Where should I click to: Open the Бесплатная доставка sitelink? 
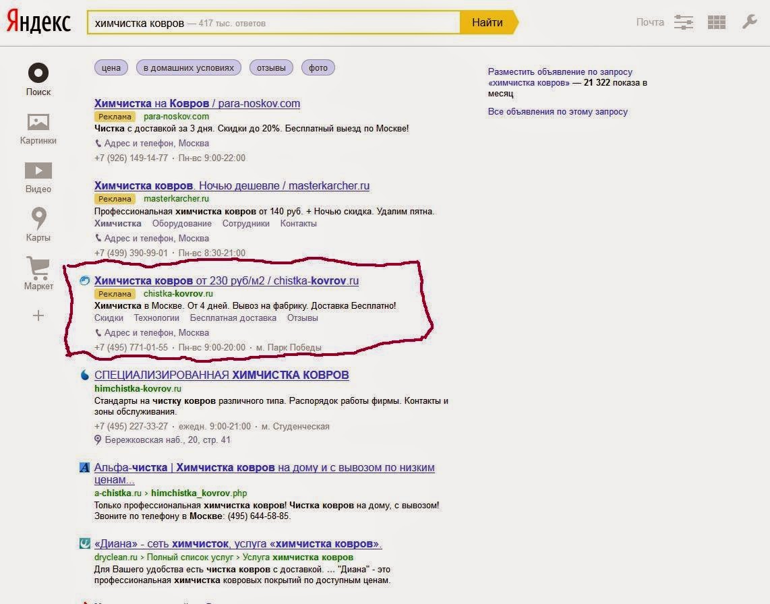pos(233,318)
